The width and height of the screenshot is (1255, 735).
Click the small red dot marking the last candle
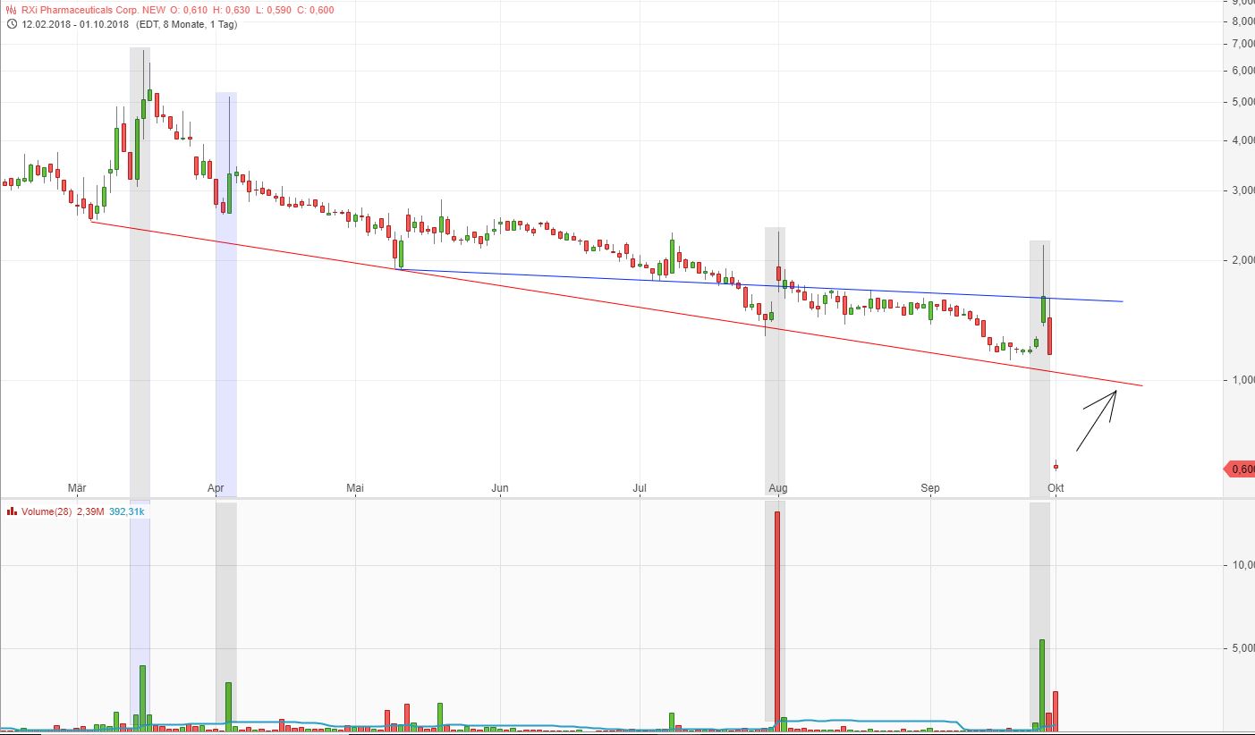(1056, 465)
